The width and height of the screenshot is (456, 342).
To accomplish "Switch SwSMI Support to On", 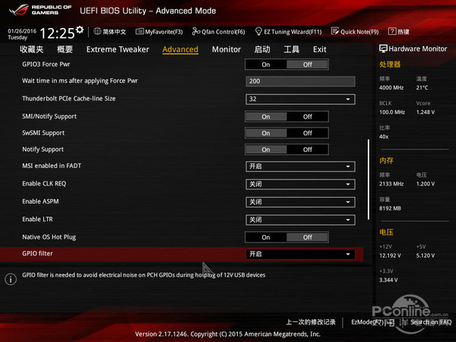I will click(x=266, y=133).
